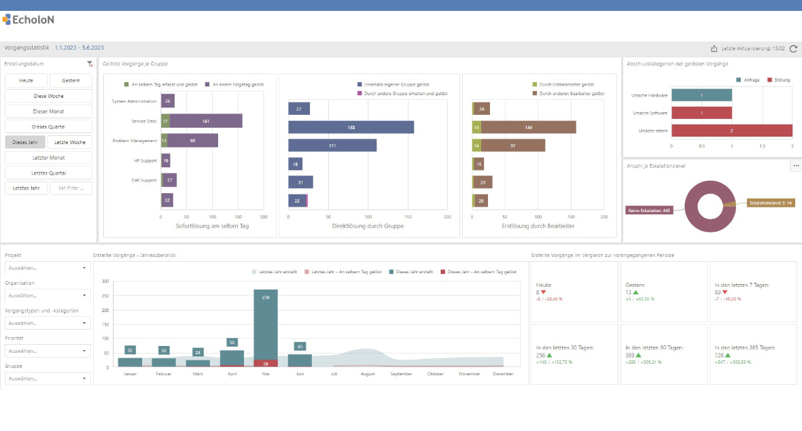Image resolution: width=802 pixels, height=431 pixels.
Task: Toggle legend 'Durch Erstbearbeiter gelöst'
Action: (x=563, y=84)
